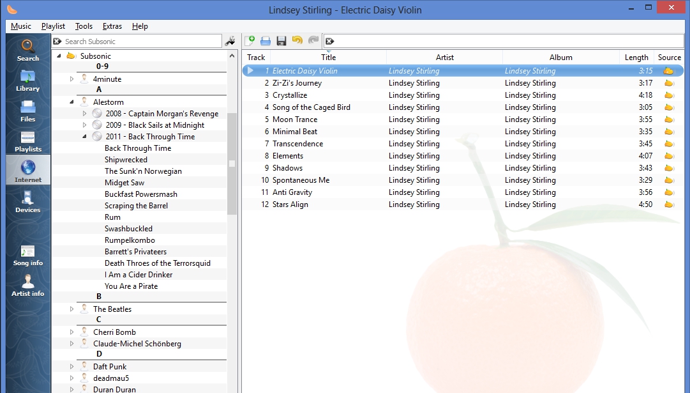Configure Subsonic with the wrench icon
The image size is (690, 393).
tap(230, 40)
